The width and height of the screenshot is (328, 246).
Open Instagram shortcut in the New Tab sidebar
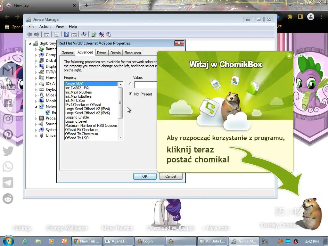(x=8, y=119)
